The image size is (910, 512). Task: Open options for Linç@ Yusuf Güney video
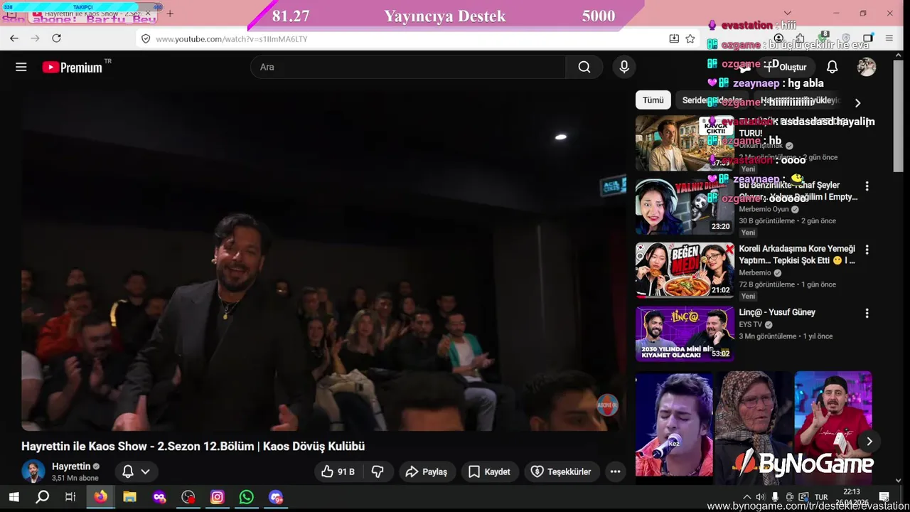coord(867,313)
